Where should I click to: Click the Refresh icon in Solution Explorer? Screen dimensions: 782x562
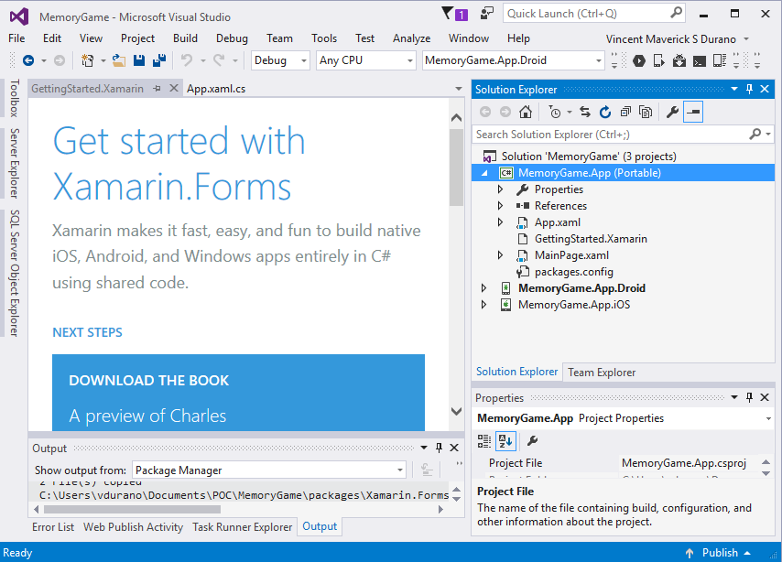[x=605, y=112]
